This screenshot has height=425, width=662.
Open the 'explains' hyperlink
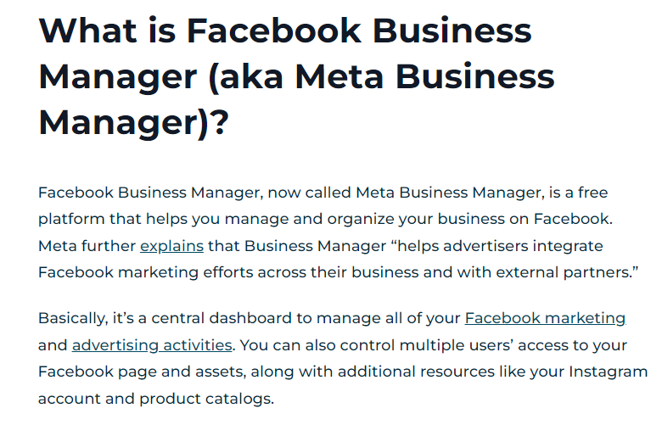[171, 246]
